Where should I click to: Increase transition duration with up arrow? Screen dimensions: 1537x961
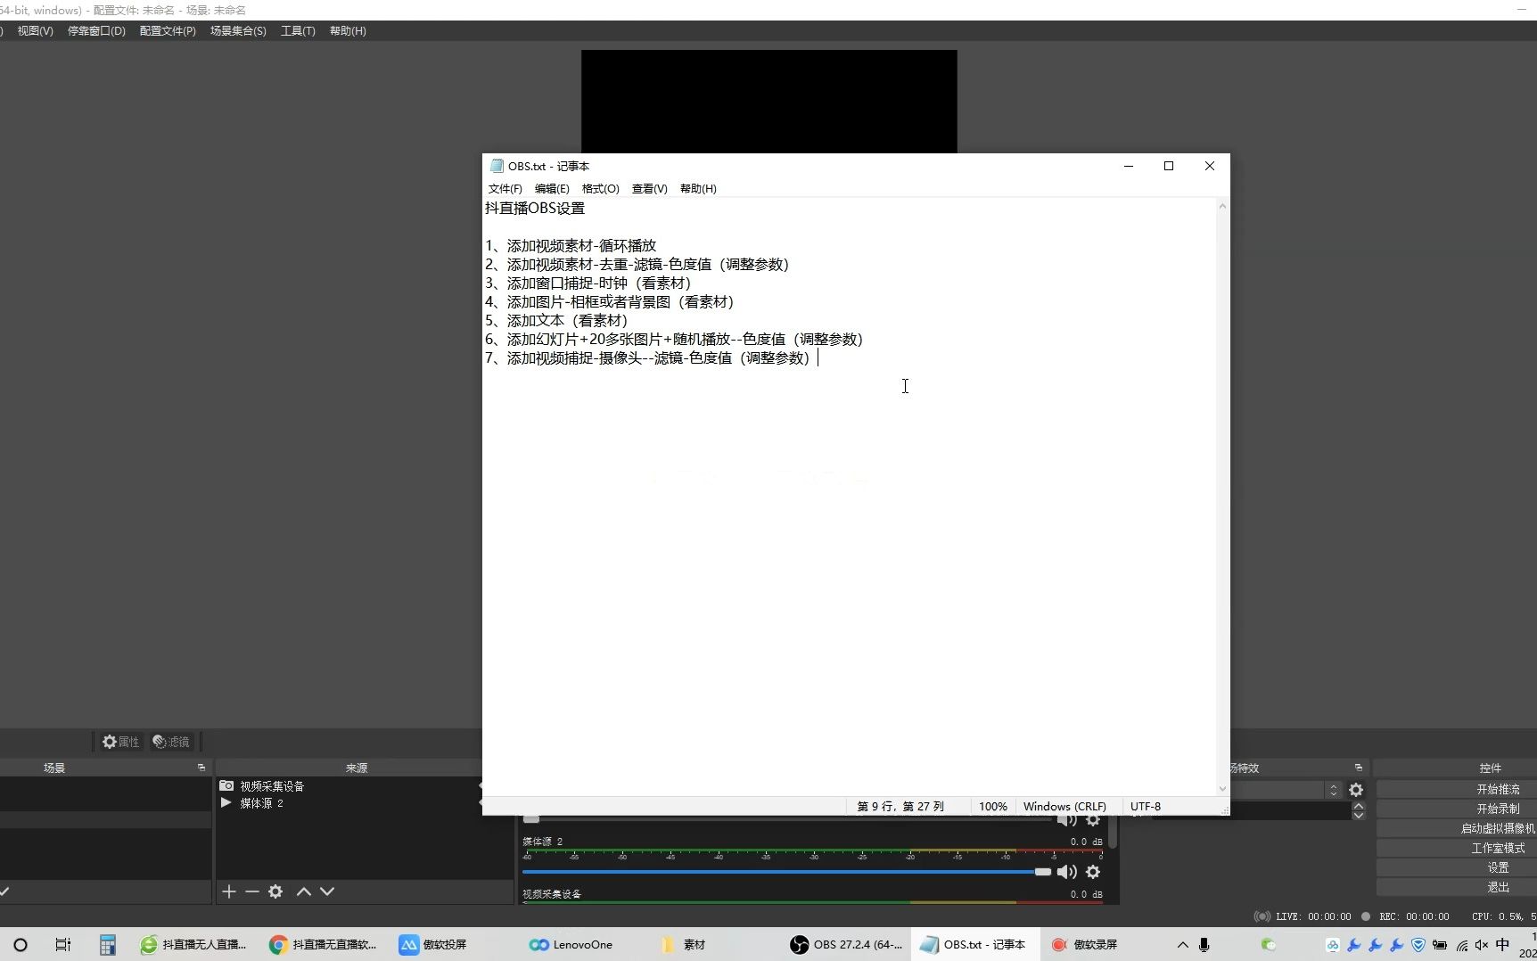[x=1359, y=806]
